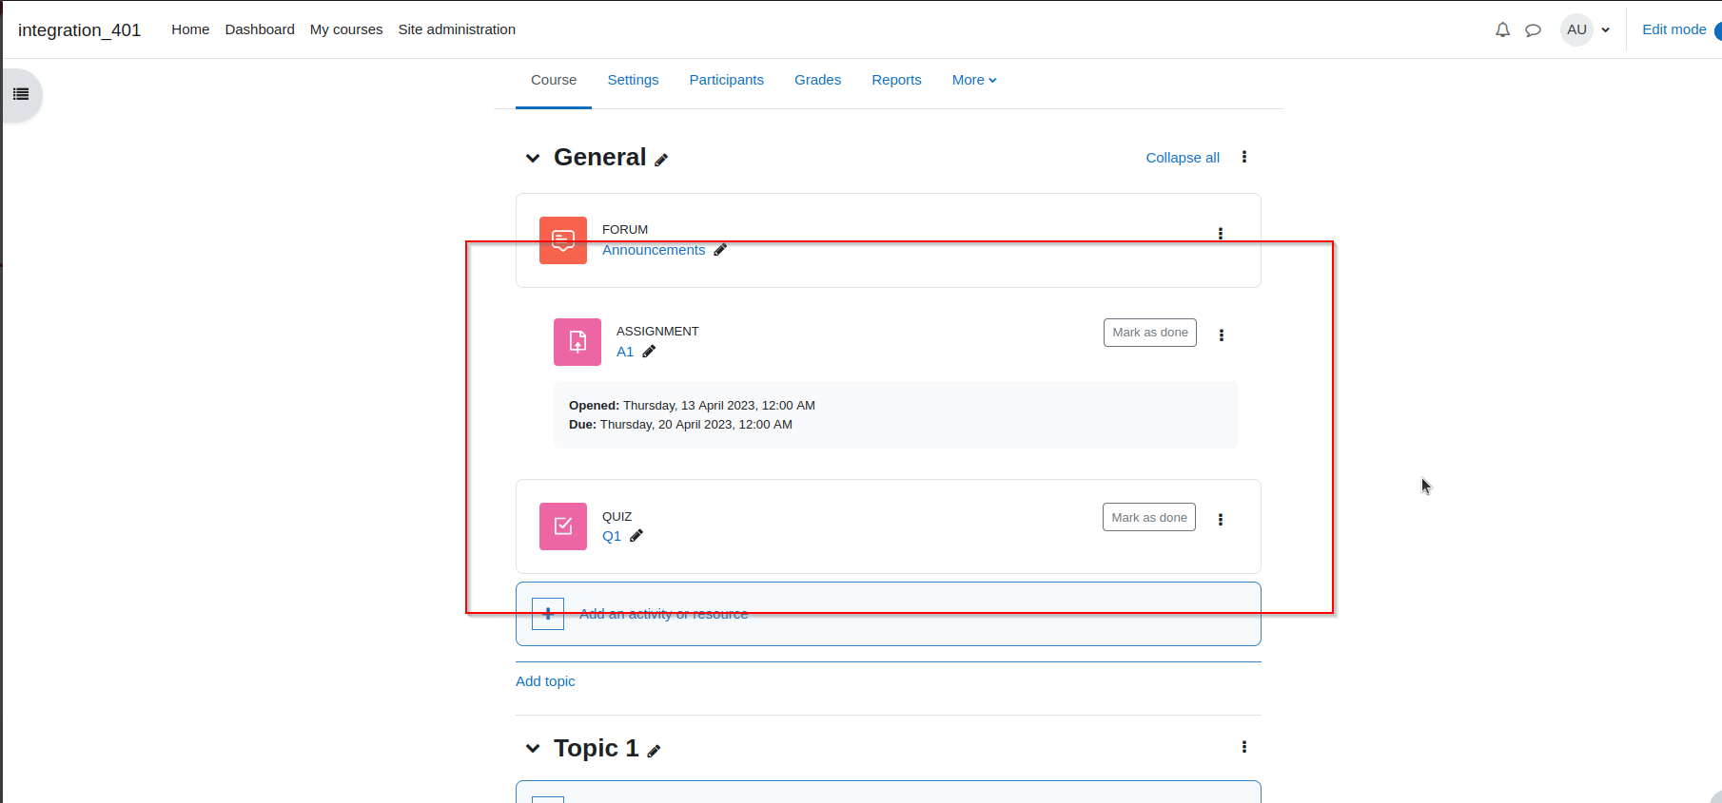Open the General section actions kebab menu
Screen dimensions: 1722x803
(x=1243, y=157)
